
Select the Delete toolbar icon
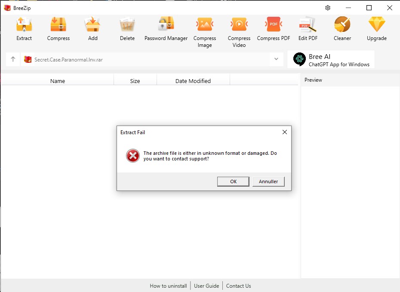point(127,25)
